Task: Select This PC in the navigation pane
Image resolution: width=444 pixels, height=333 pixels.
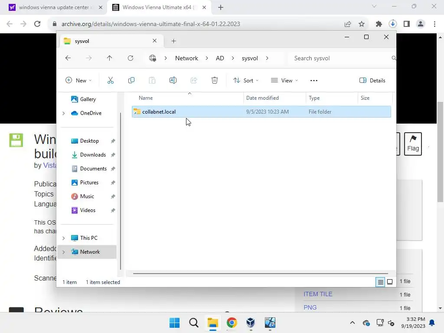Action: [x=88, y=238]
